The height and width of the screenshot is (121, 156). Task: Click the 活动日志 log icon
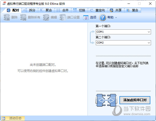point(3,118)
